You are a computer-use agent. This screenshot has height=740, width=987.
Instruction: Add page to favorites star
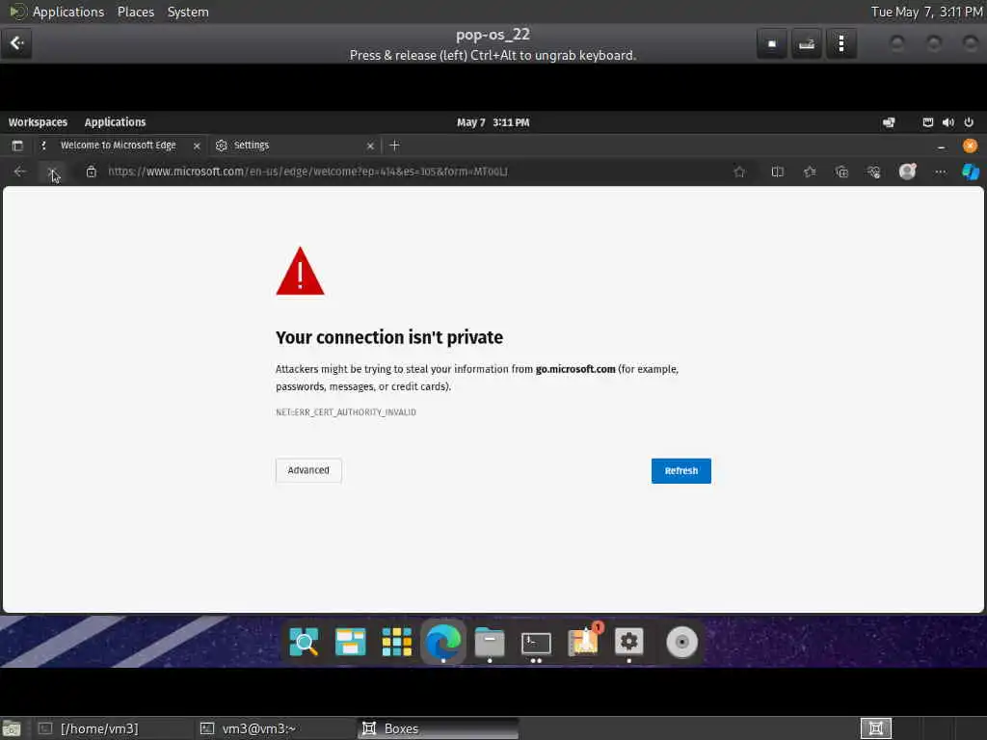pos(739,172)
